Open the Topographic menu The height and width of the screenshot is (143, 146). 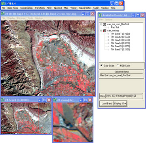(x=85, y=8)
